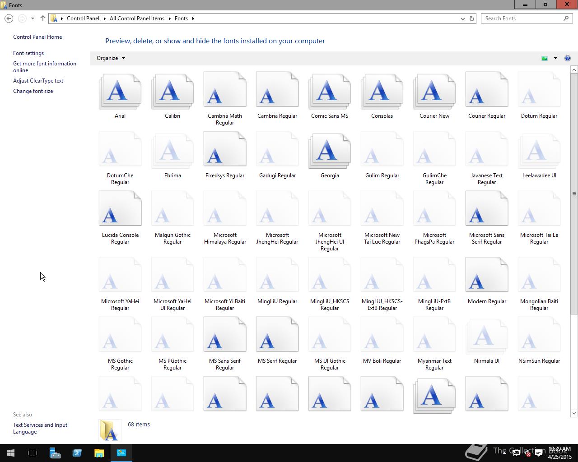Select the Modern Regular font icon
This screenshot has height=462, width=578.
(487, 275)
